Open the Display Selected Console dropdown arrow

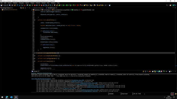click(x=168, y=71)
